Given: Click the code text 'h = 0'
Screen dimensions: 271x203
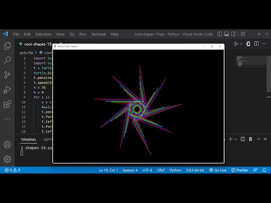Looking at the screenshot, I should [x=38, y=92].
